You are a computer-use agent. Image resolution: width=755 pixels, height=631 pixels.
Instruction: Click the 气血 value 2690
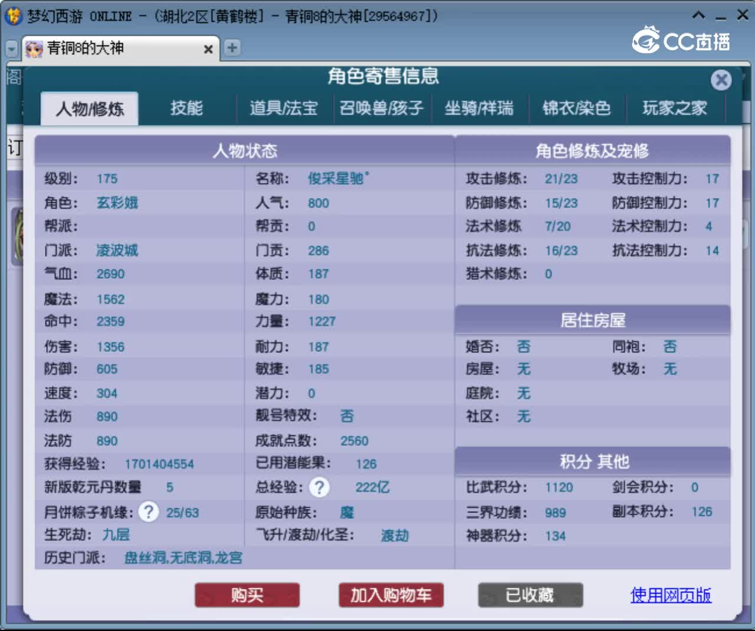(110, 274)
